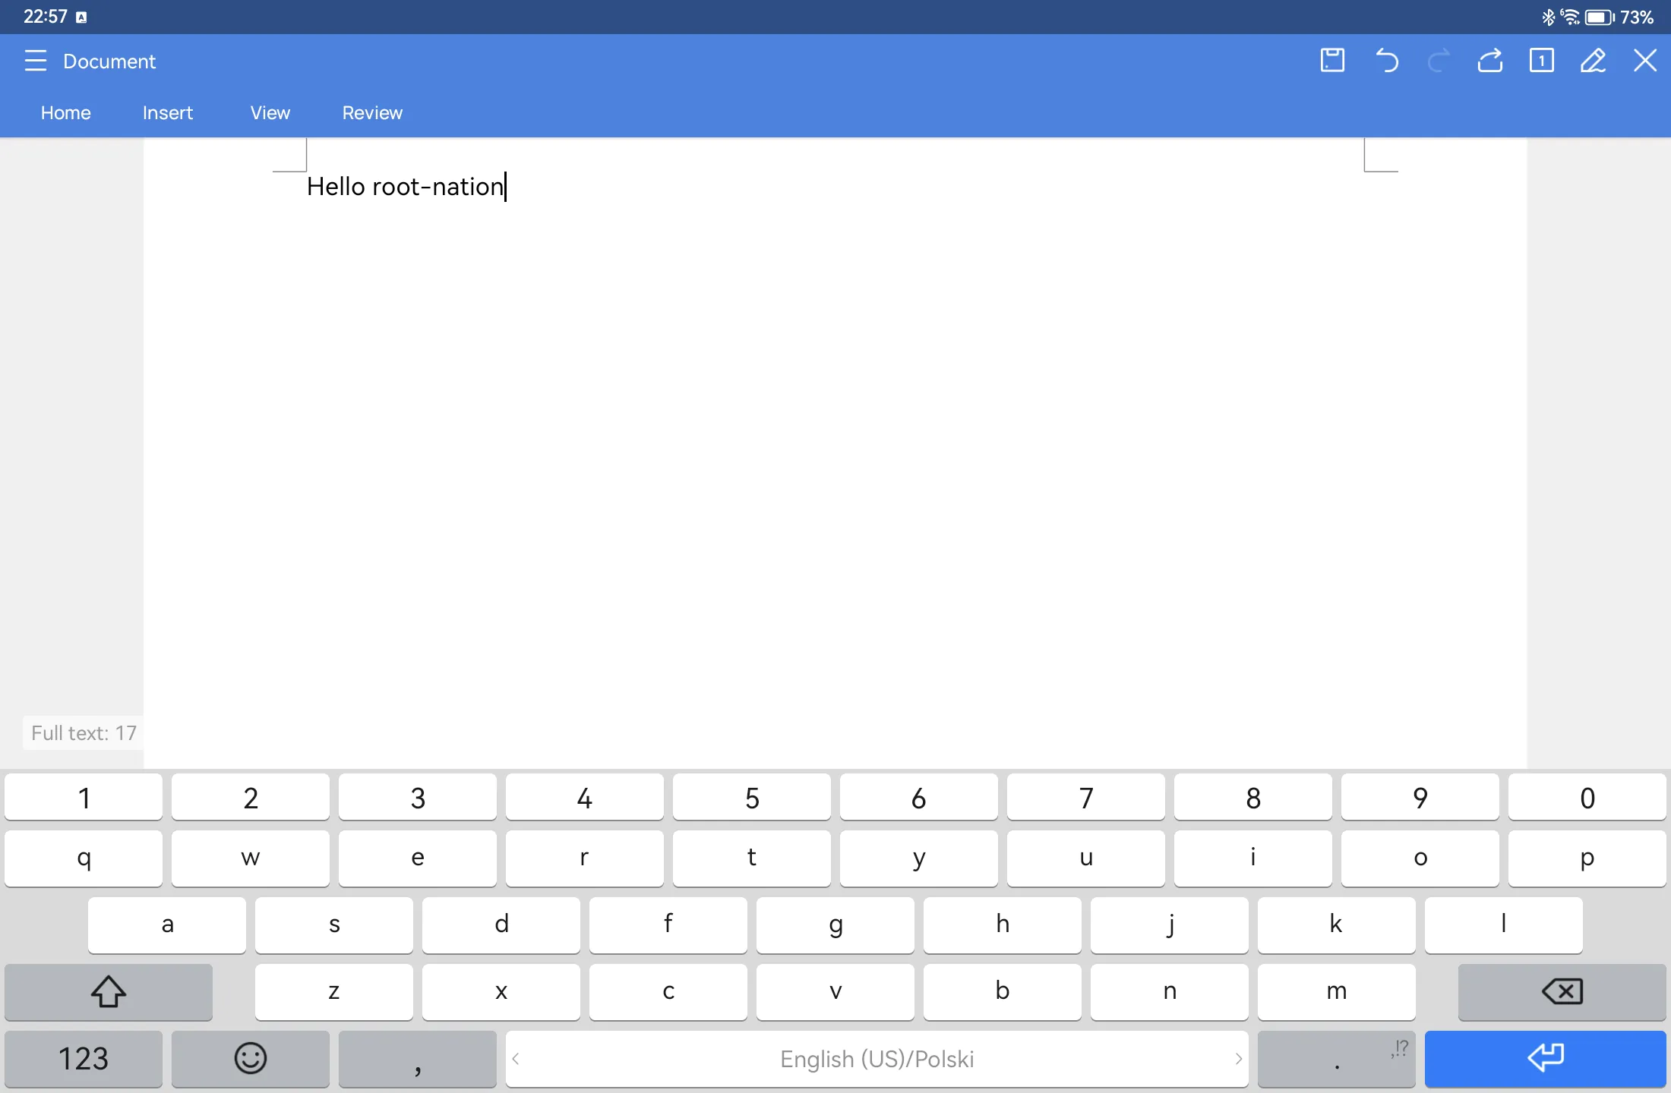Image resolution: width=1671 pixels, height=1093 pixels.
Task: Tap the i key
Action: click(1253, 858)
